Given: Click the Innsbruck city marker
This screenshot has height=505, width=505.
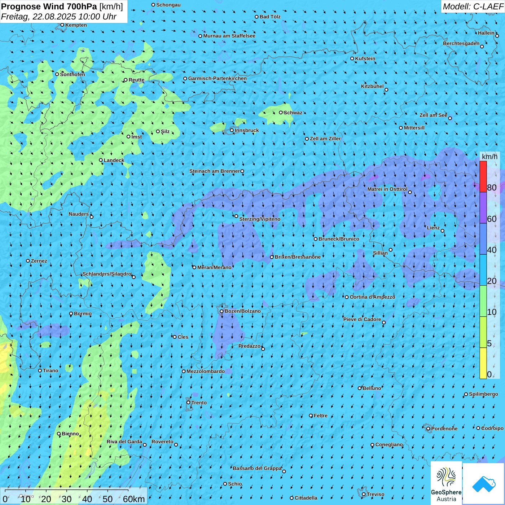Looking at the screenshot, I should pos(232,130).
